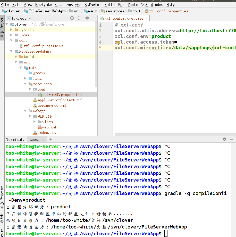This screenshot has width=236, height=237.
Task: Open the Refactor menu
Action: coord(93,5)
